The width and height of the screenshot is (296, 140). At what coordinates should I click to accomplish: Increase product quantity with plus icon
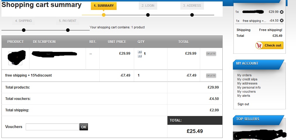[x=140, y=52]
